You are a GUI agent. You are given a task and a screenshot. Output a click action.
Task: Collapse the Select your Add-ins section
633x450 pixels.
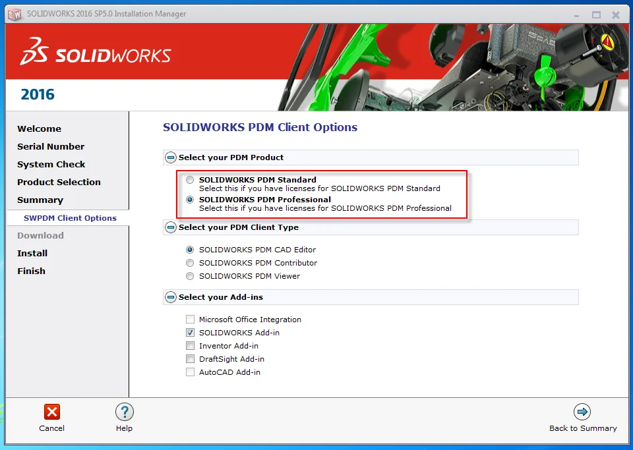pyautogui.click(x=171, y=297)
